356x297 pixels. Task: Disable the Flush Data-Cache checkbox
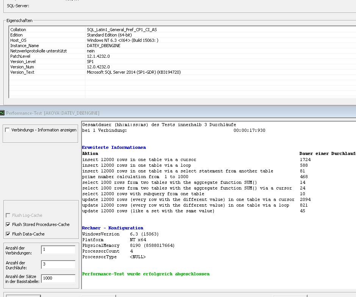click(8, 234)
